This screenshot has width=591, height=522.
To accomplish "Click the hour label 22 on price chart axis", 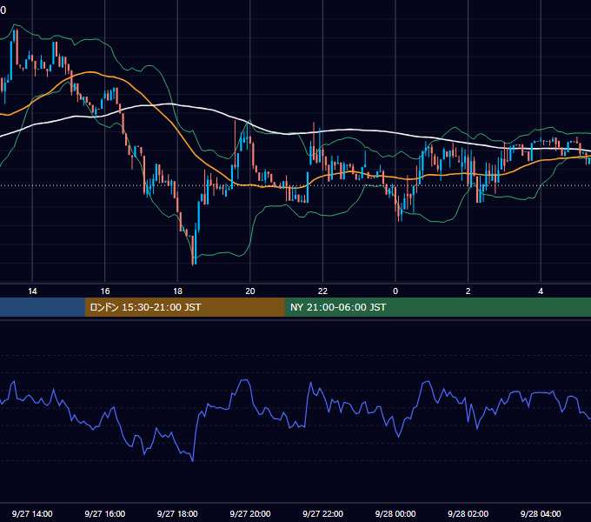I will click(322, 291).
